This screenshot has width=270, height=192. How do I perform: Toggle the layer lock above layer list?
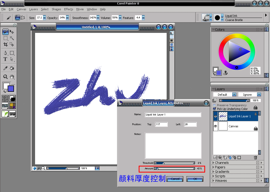255,108
